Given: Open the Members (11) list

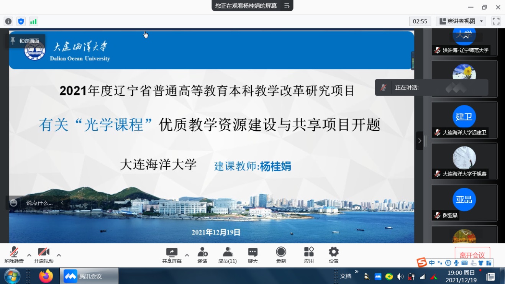Looking at the screenshot, I should pyautogui.click(x=227, y=255).
